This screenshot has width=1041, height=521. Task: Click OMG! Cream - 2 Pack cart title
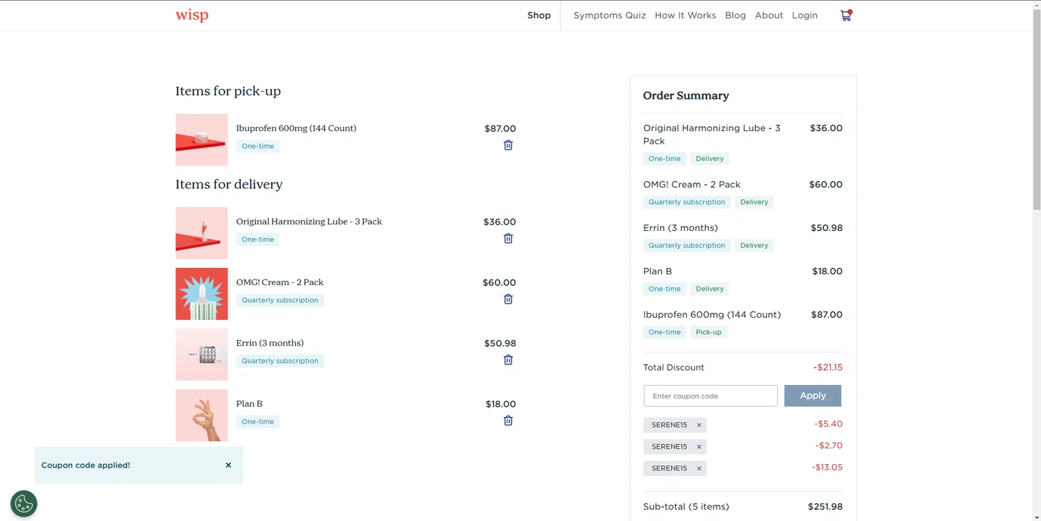point(280,282)
